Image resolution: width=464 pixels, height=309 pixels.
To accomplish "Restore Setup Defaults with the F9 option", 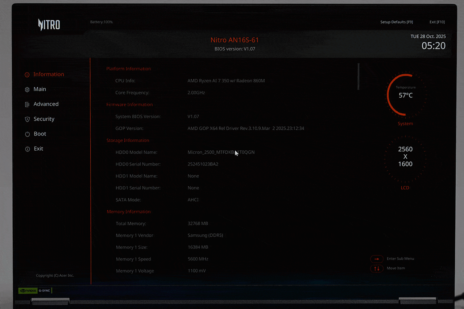I will [x=396, y=22].
